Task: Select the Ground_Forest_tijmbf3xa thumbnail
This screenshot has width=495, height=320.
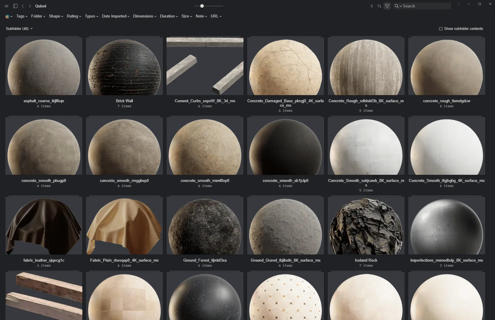Action: 205,226
